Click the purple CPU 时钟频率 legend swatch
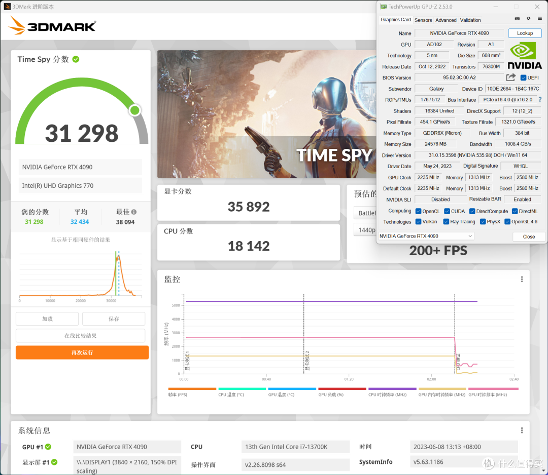The height and width of the screenshot is (475, 548). click(392, 388)
